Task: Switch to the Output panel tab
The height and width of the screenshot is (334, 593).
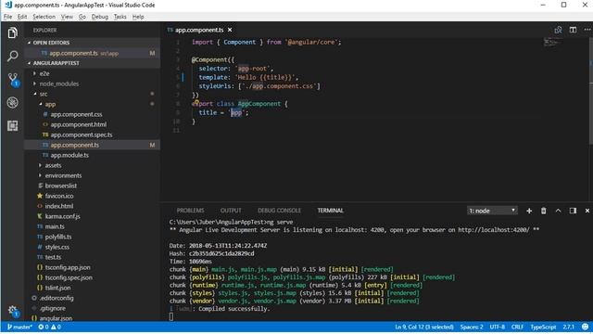Action: [x=231, y=211]
